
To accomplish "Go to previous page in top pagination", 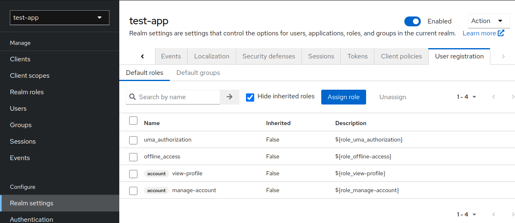I will pyautogui.click(x=494, y=97).
